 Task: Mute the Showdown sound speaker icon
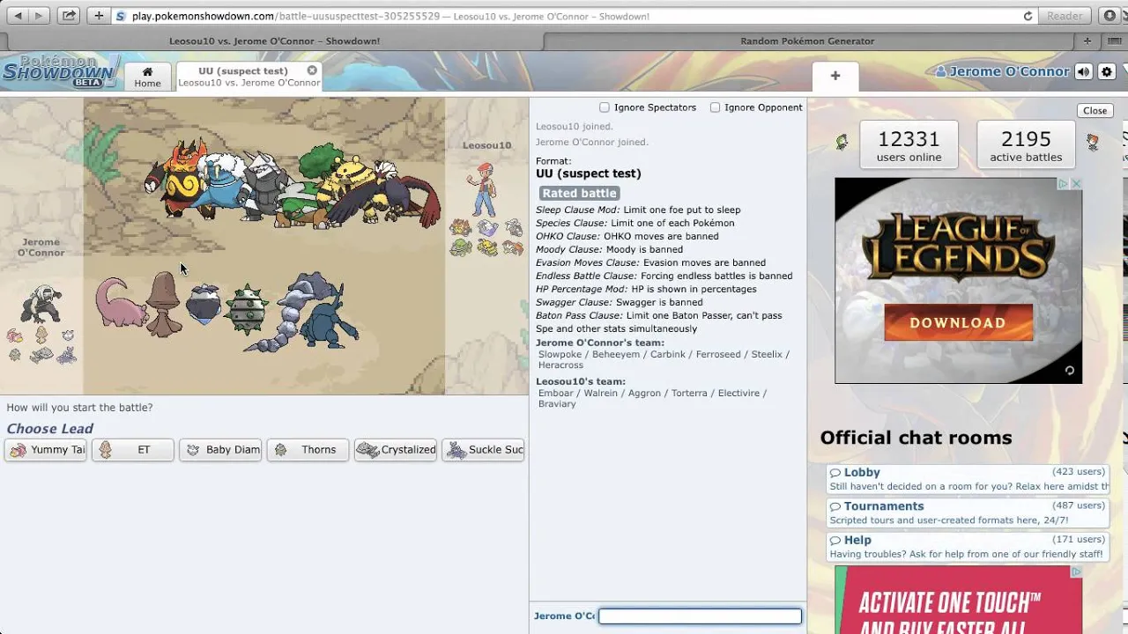[x=1083, y=72]
